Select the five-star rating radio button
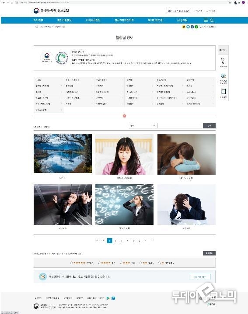The image size is (248, 314). 71,262
